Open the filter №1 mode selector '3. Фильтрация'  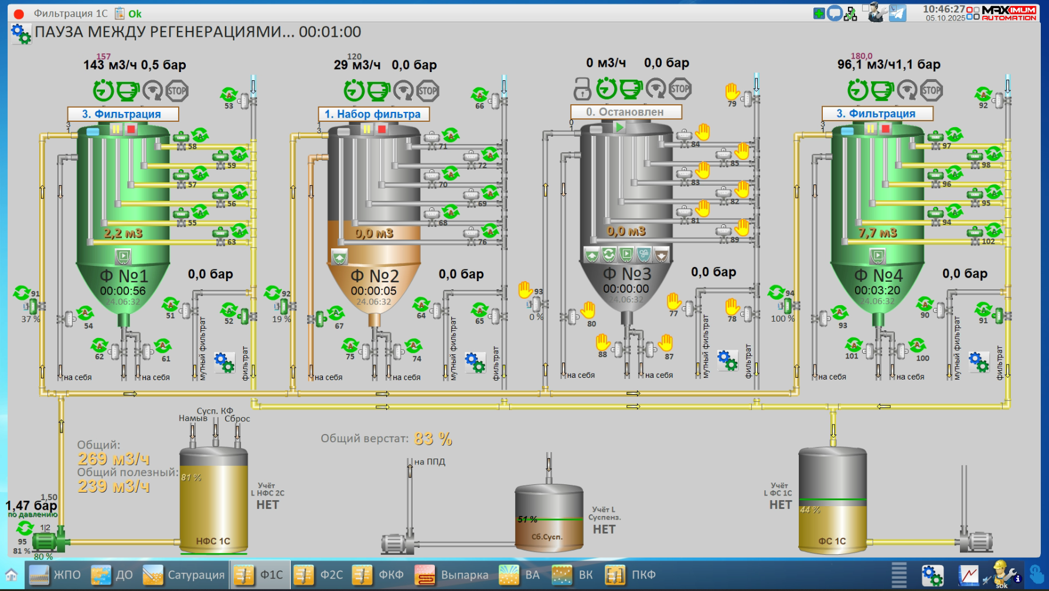point(122,114)
